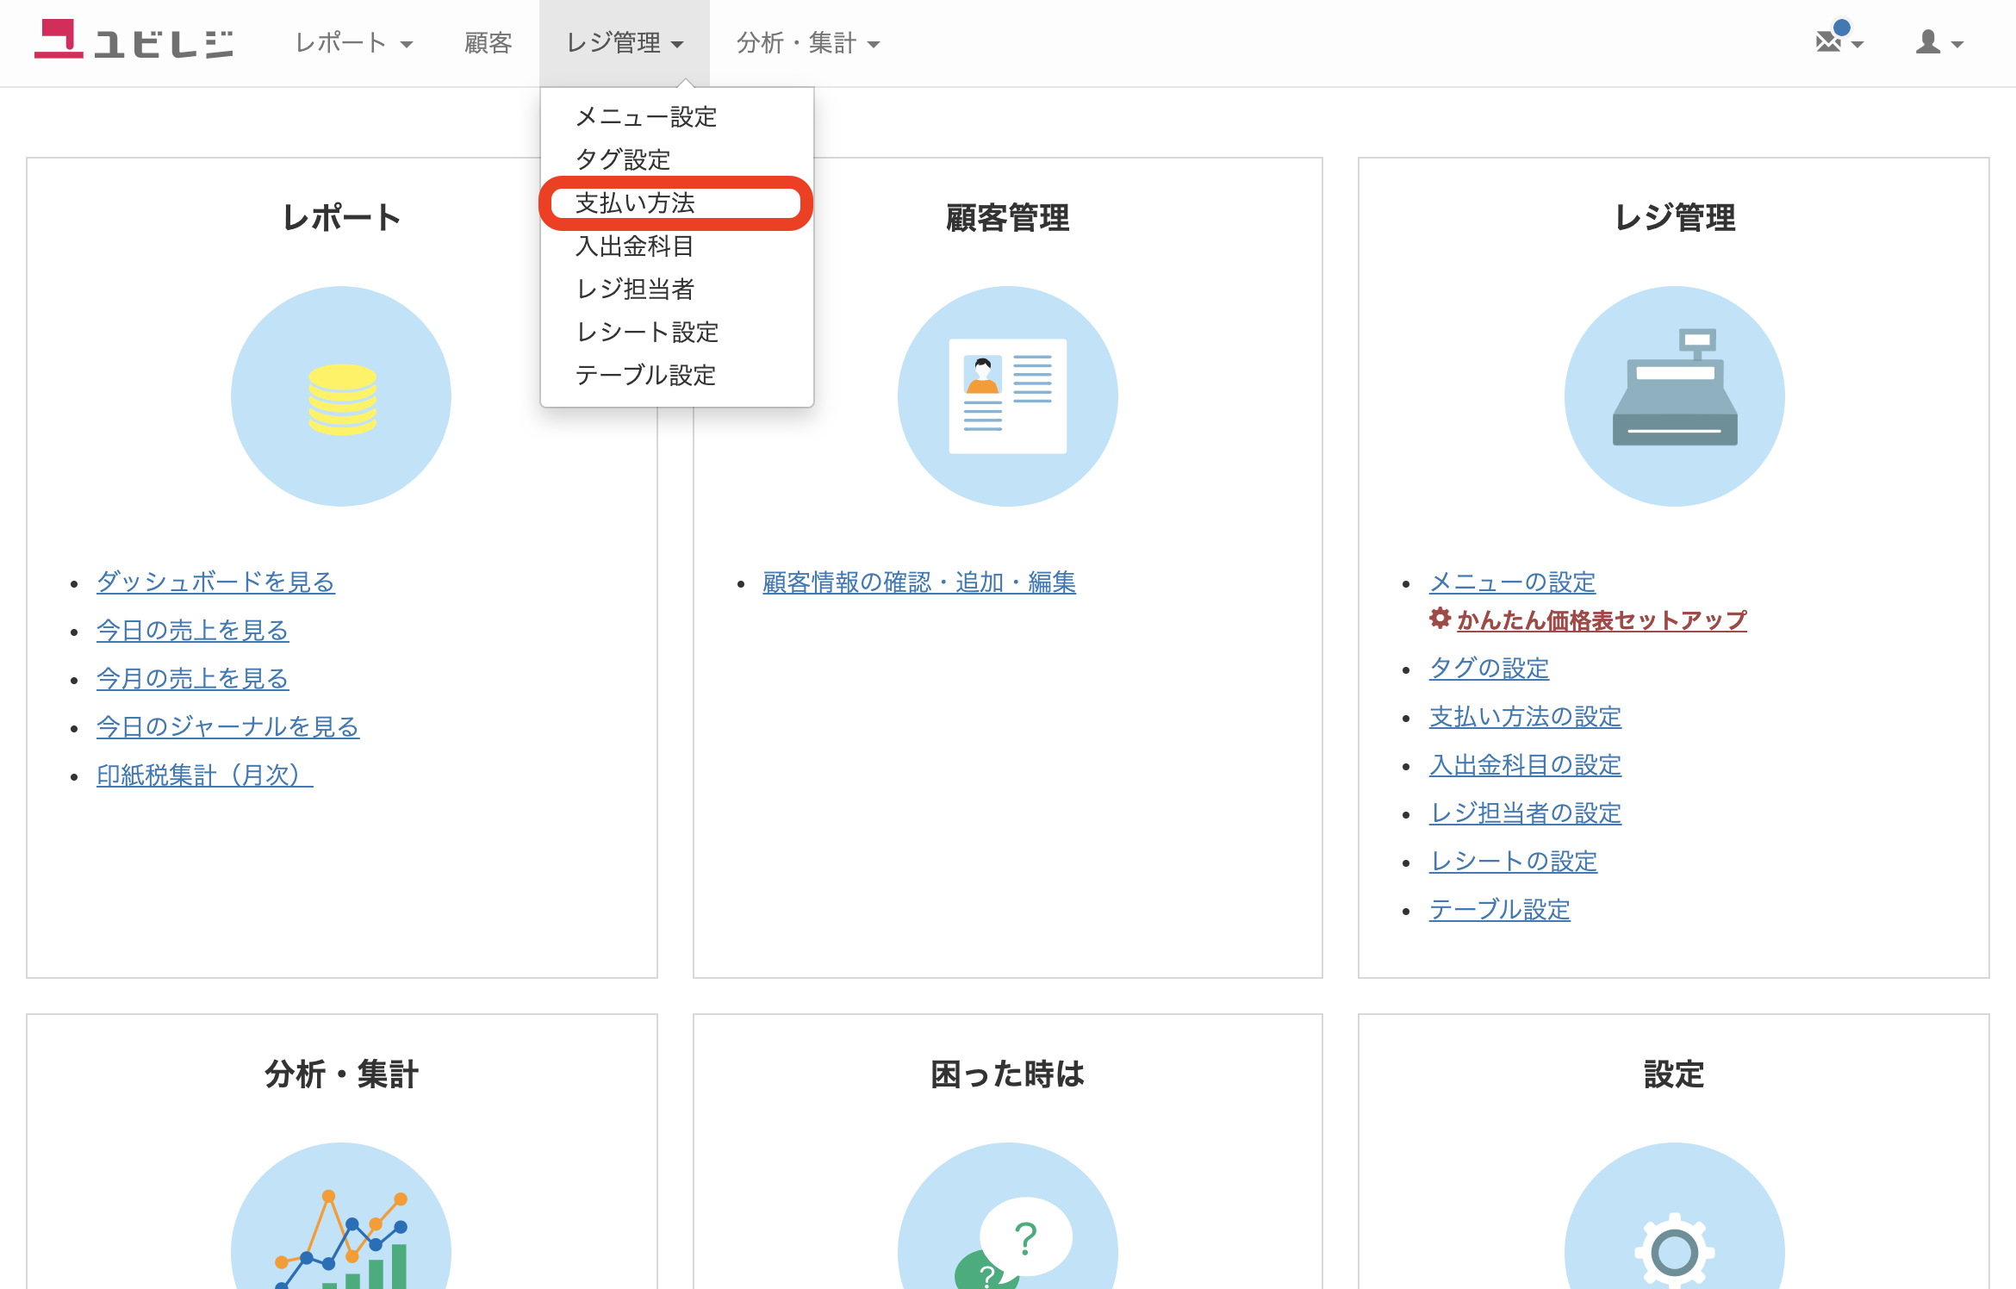Open レジ担当者の設定 link

pos(1525,813)
